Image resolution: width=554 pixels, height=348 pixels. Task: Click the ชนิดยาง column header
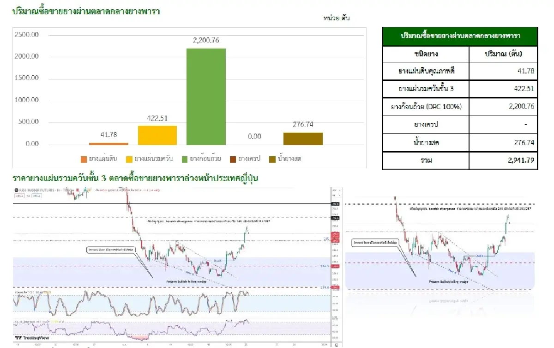point(426,54)
